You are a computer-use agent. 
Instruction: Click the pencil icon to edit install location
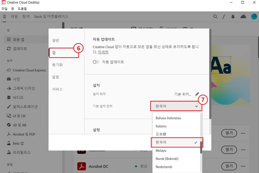(197, 94)
